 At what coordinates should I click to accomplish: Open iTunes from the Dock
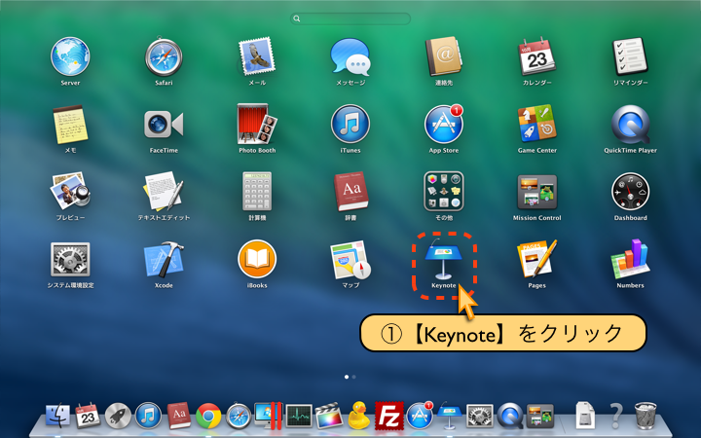148,416
